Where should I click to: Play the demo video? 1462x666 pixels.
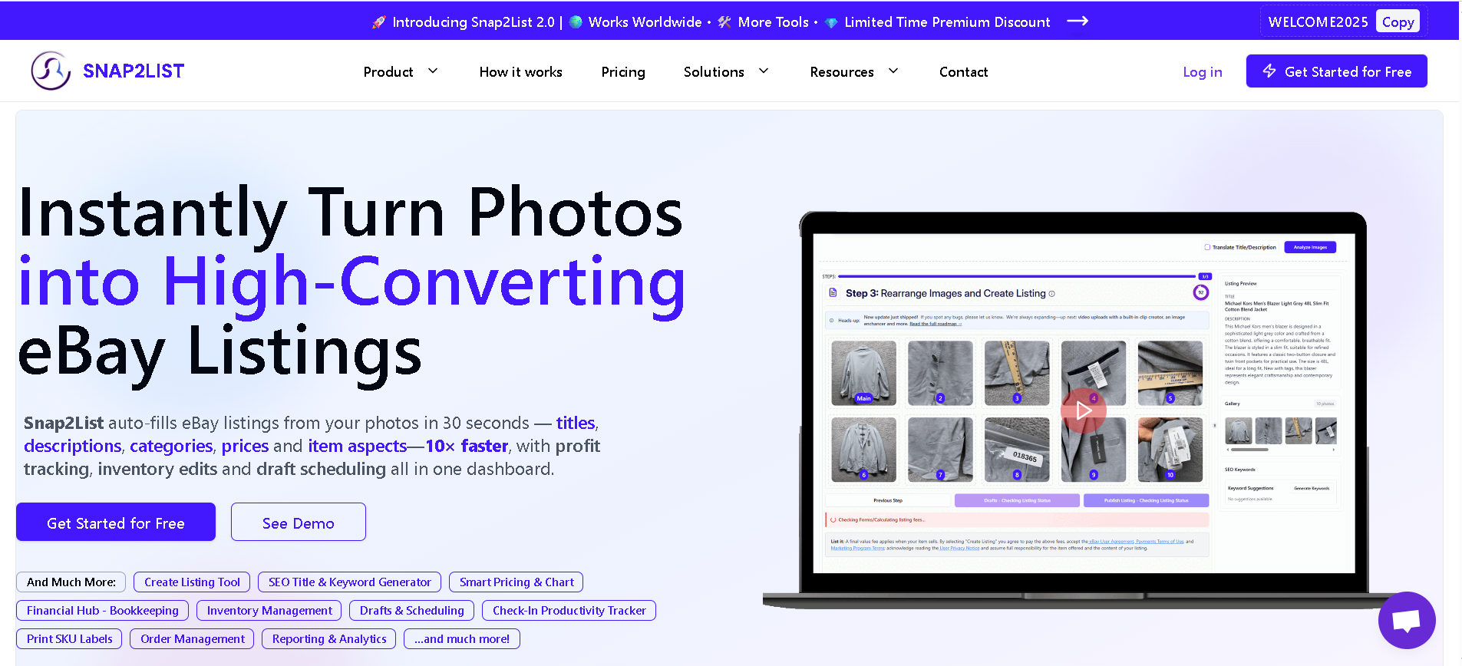(x=1083, y=410)
